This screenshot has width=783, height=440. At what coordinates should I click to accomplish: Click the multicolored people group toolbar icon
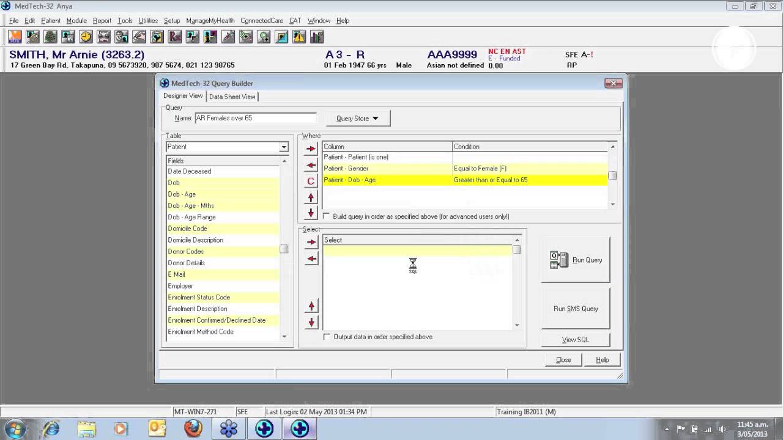(210, 37)
